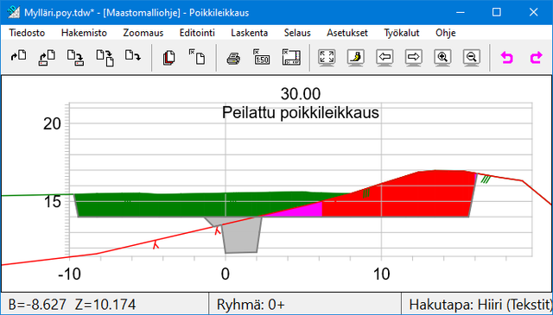Open the Tiedosto menu
Viewport: 553px width, 315px height.
(x=27, y=33)
